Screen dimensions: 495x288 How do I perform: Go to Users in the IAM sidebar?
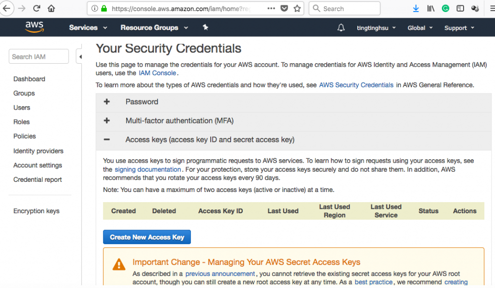point(22,108)
